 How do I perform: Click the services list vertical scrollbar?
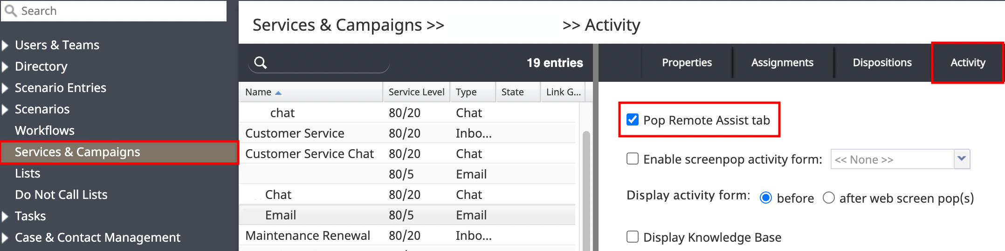586,191
